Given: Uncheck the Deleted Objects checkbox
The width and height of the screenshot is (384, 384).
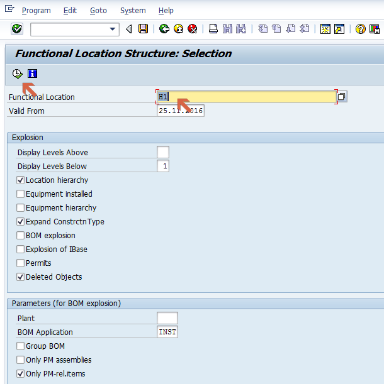Looking at the screenshot, I should 20,277.
